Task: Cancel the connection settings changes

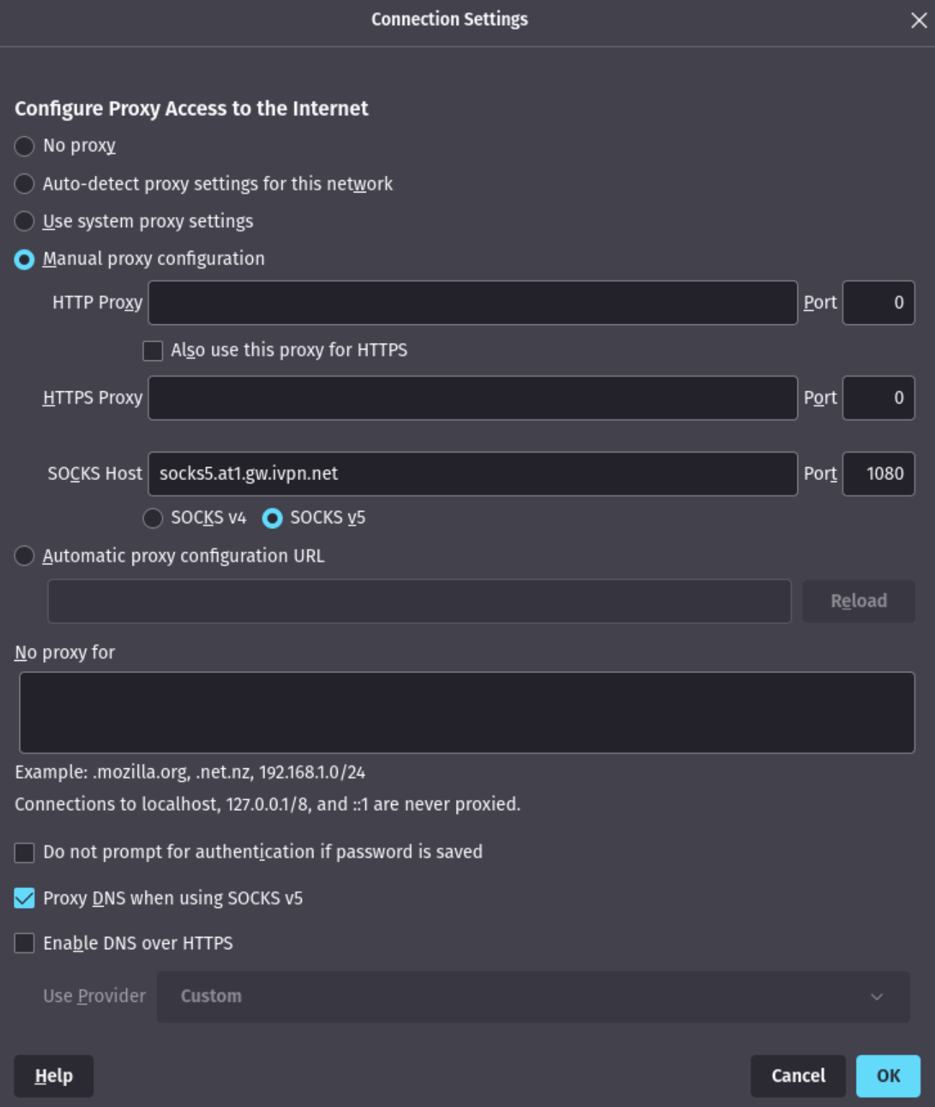Action: pos(797,1075)
